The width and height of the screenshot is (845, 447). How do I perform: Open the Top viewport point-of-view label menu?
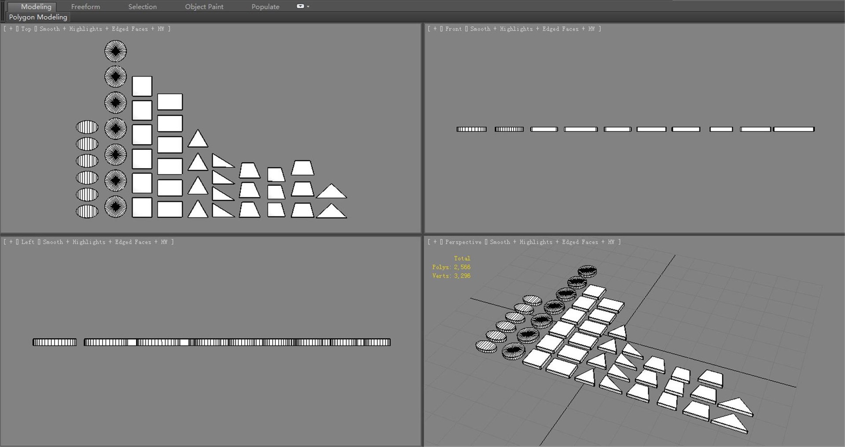pyautogui.click(x=26, y=29)
